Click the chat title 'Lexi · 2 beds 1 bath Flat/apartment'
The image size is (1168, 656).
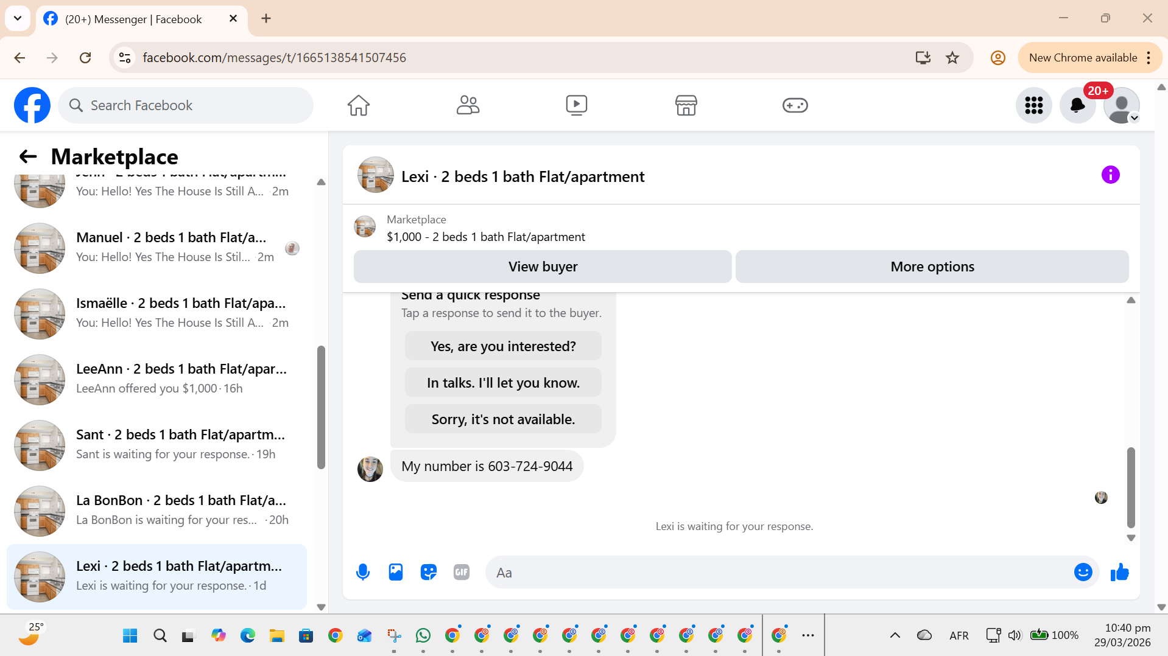pos(523,176)
